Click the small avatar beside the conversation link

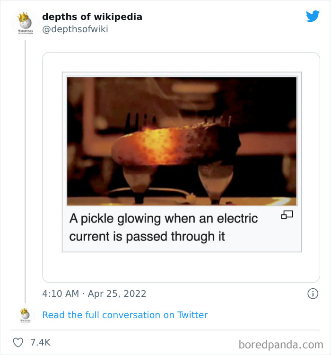25,315
